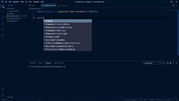Image resolution: width=179 pixels, height=101 pixels.
Task: Maximize the panel with the up chevron
Action: (x=173, y=63)
